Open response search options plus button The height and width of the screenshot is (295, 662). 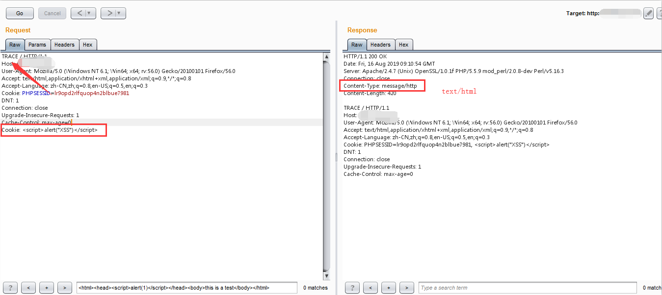click(389, 288)
